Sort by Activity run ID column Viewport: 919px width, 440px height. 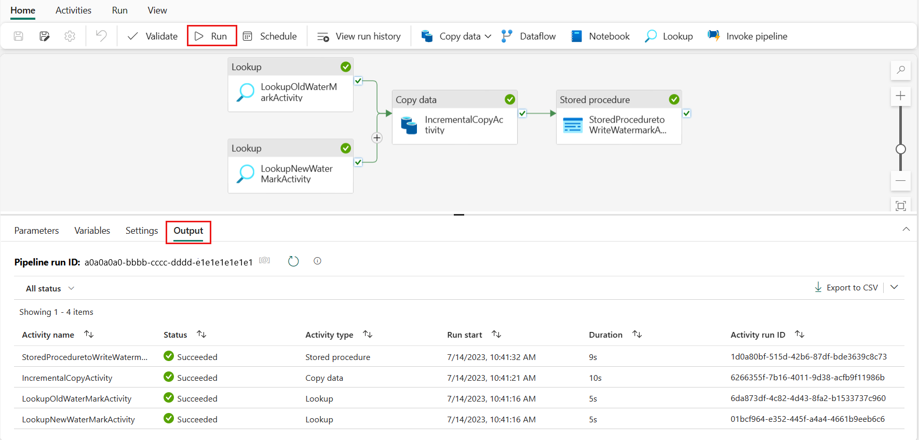[x=800, y=335]
